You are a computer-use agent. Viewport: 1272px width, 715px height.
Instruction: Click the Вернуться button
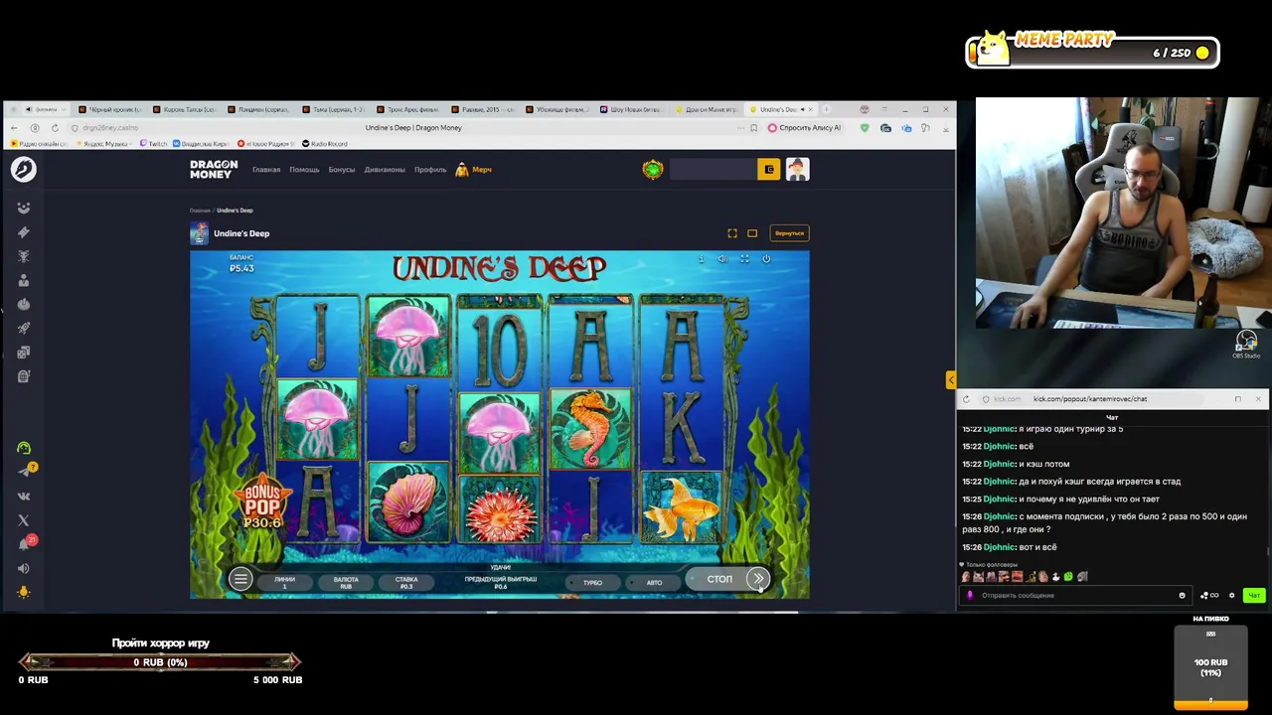click(x=789, y=233)
